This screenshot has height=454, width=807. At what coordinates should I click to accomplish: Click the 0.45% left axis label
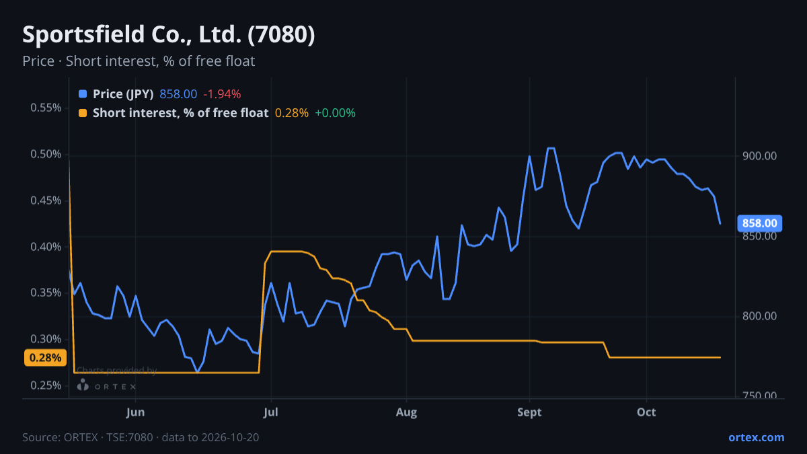(46, 200)
